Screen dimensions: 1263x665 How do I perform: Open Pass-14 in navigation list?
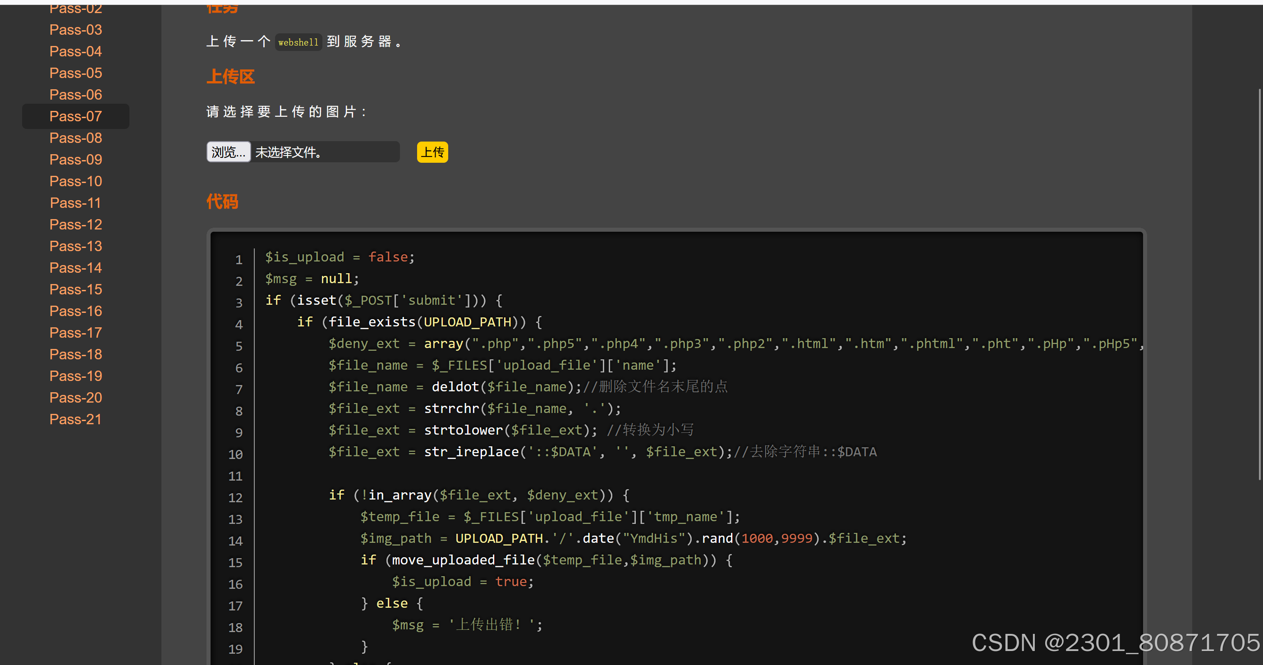(75, 267)
